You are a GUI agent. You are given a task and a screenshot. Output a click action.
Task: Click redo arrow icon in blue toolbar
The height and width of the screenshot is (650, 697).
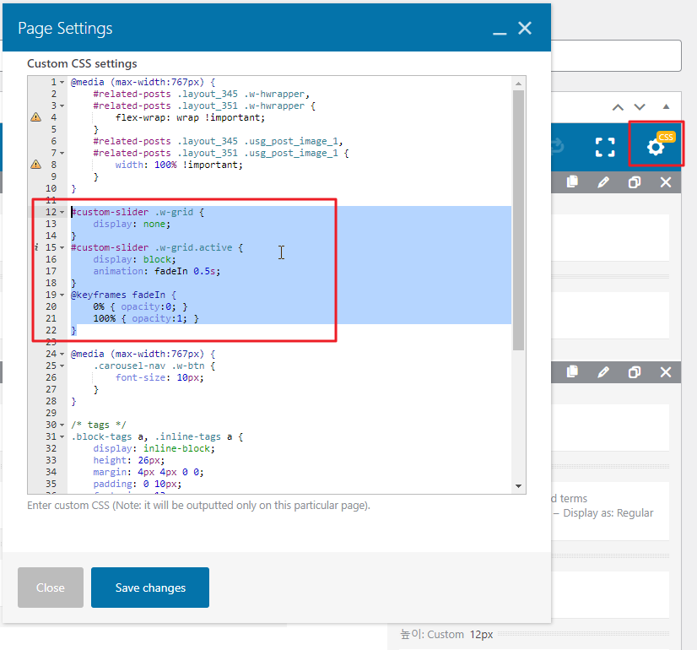tap(558, 145)
